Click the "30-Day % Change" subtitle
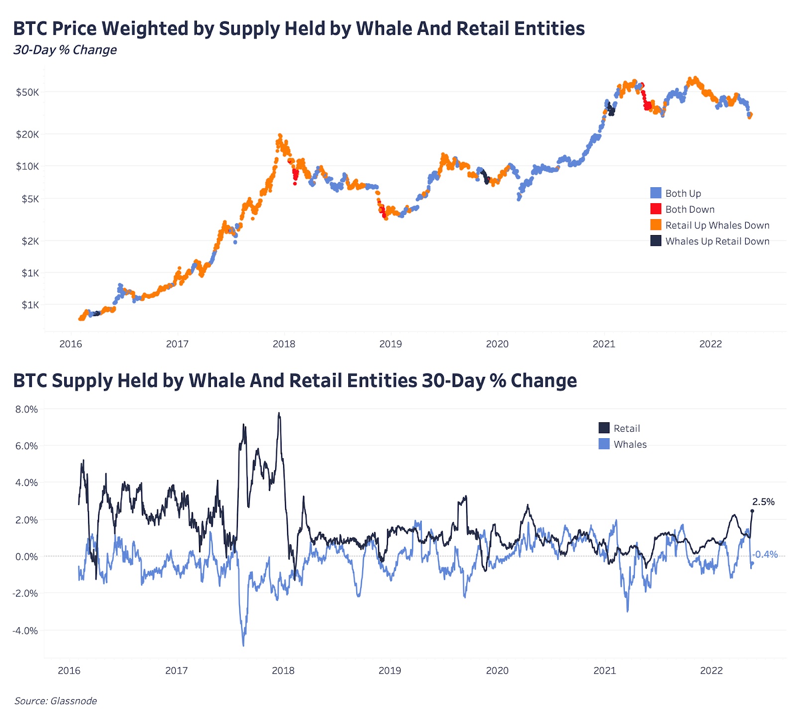 pos(65,50)
